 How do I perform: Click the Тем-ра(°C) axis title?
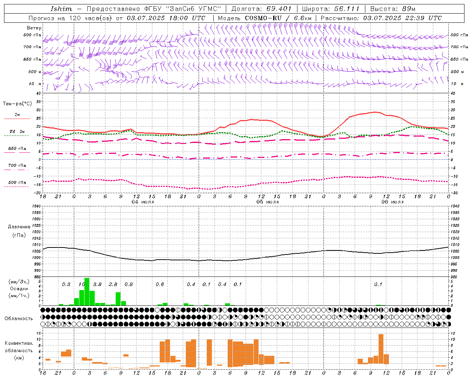coord(17,104)
